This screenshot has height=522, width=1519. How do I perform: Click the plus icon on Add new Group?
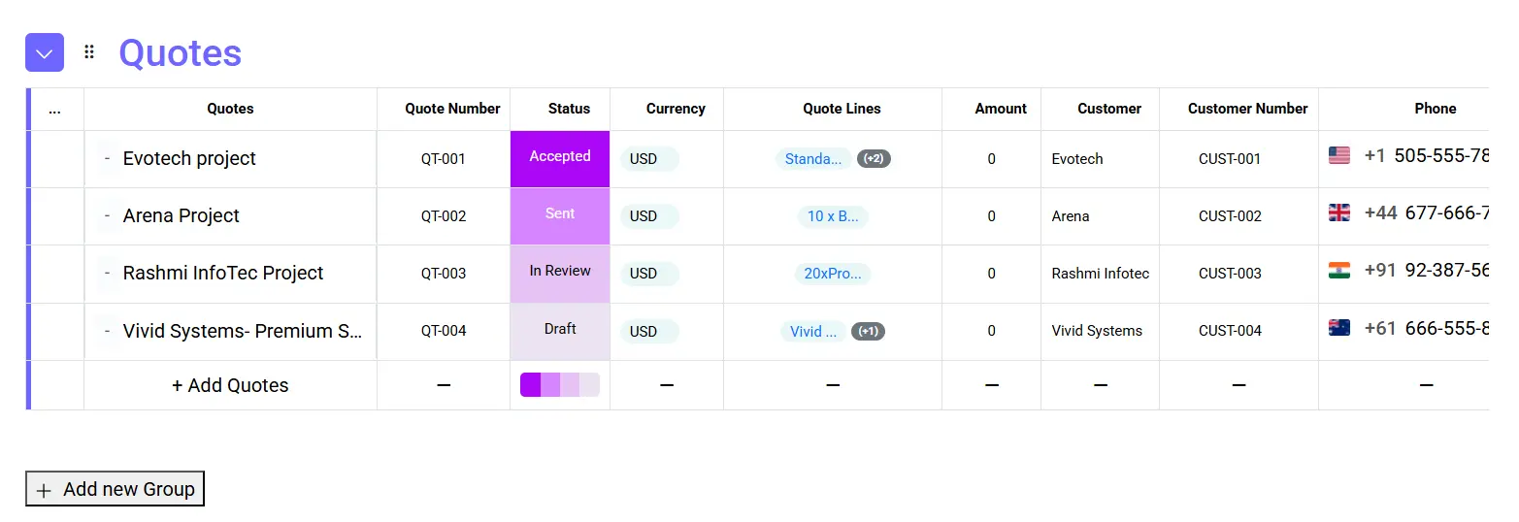point(44,490)
